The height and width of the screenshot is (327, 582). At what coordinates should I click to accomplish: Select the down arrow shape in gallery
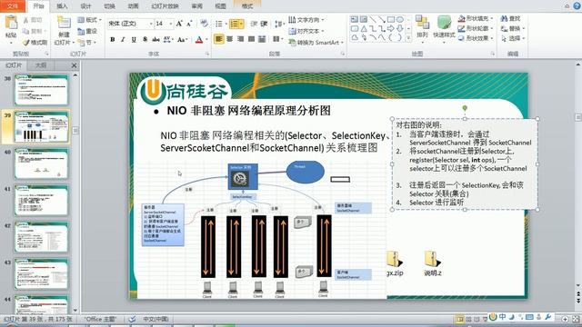(x=400, y=28)
